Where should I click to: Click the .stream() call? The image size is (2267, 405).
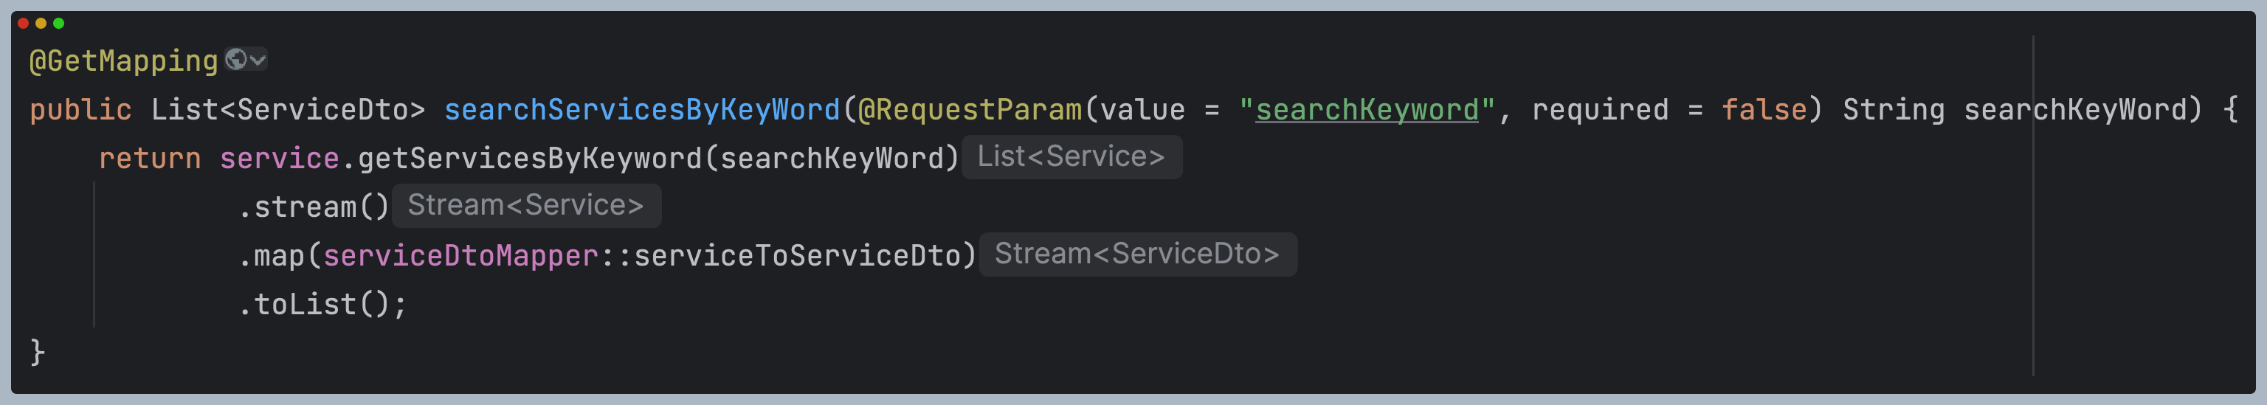(314, 207)
